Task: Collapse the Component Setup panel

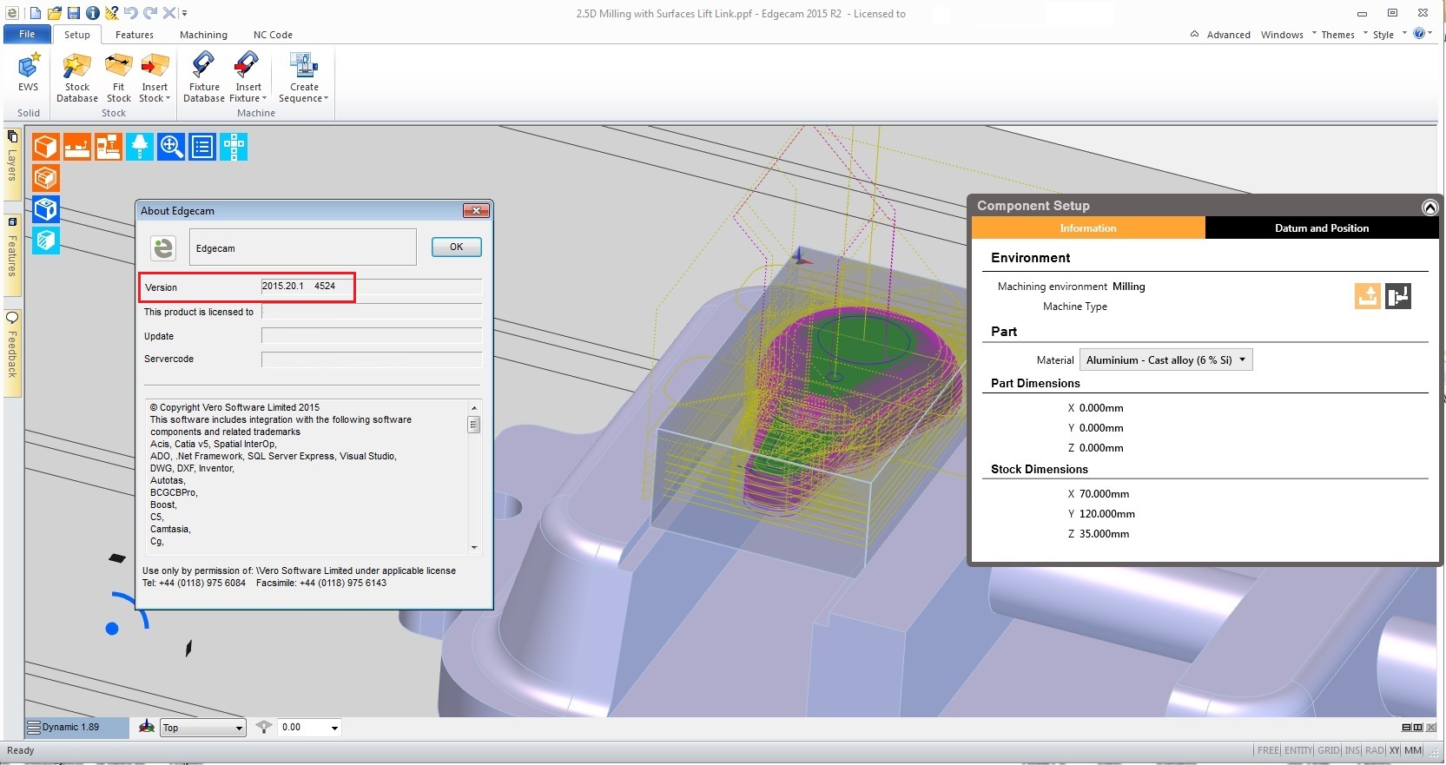Action: tap(1429, 207)
